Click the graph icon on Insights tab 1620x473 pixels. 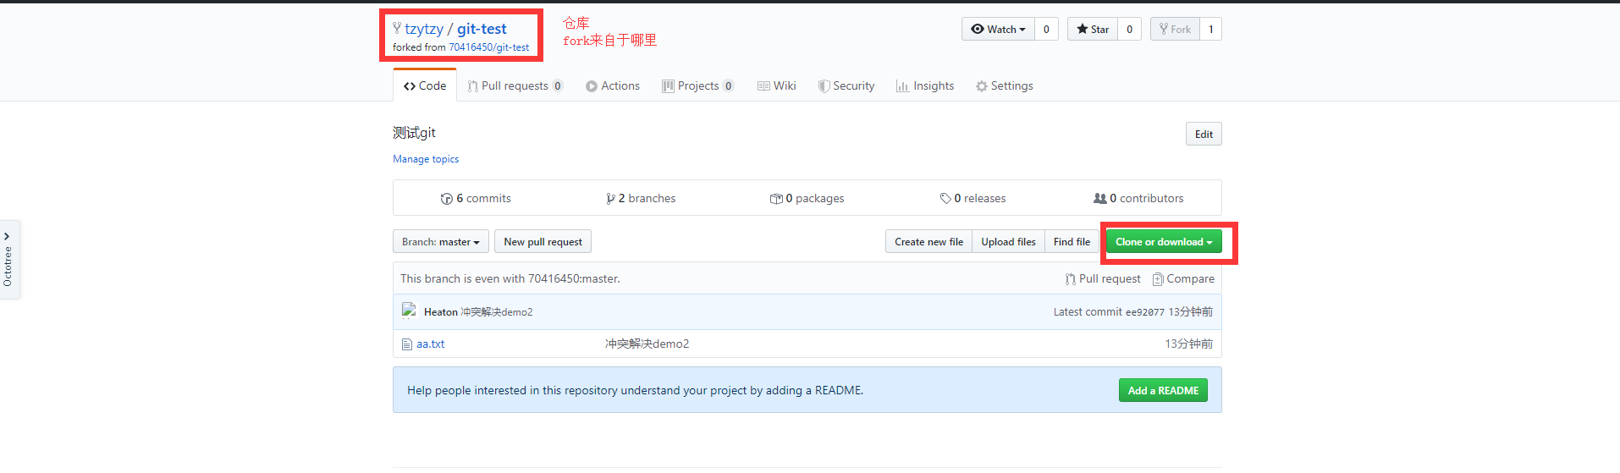pyautogui.click(x=902, y=86)
